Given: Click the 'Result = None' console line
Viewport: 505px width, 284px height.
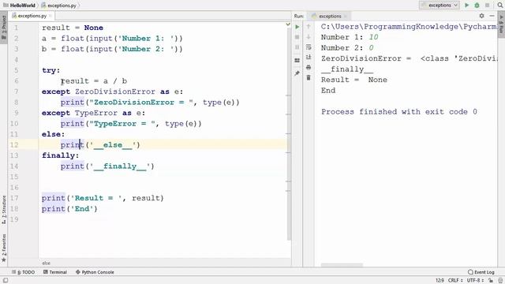Looking at the screenshot, I should [354, 80].
